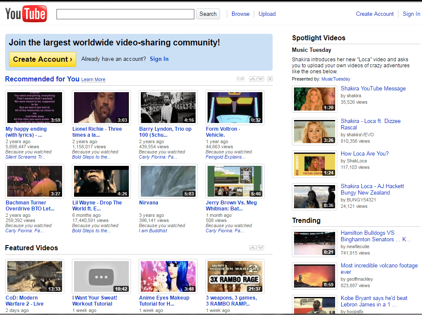The image size is (422, 315).
Task: Click 3 weapons, 3 games title link
Action: 232,301
